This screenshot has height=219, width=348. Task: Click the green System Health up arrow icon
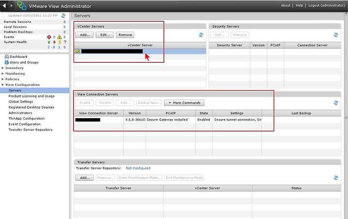point(49,42)
